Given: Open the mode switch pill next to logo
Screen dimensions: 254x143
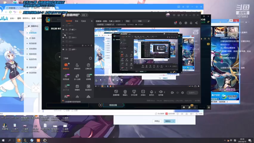Looking at the screenshot, I should pos(84,15).
